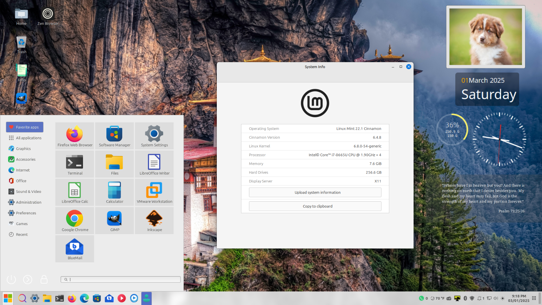Screen dimensions: 542x305
Task: Open red play-button app on taskbar
Action: coord(122,298)
